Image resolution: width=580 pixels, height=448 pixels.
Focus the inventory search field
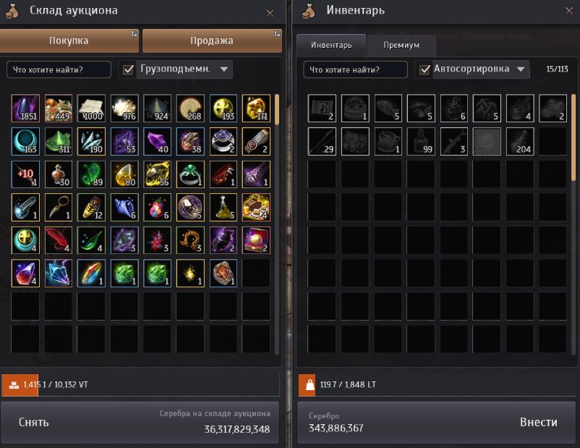coord(355,69)
